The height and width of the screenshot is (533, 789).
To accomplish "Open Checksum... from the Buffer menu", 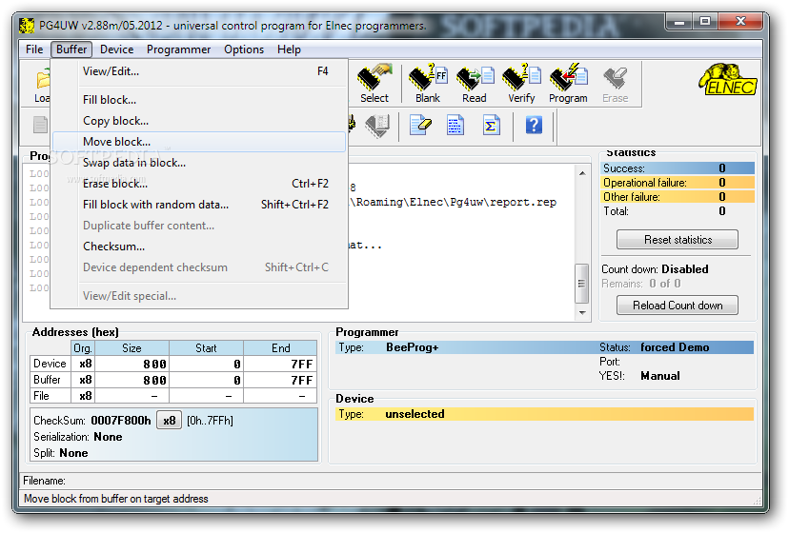I will 199,247.
